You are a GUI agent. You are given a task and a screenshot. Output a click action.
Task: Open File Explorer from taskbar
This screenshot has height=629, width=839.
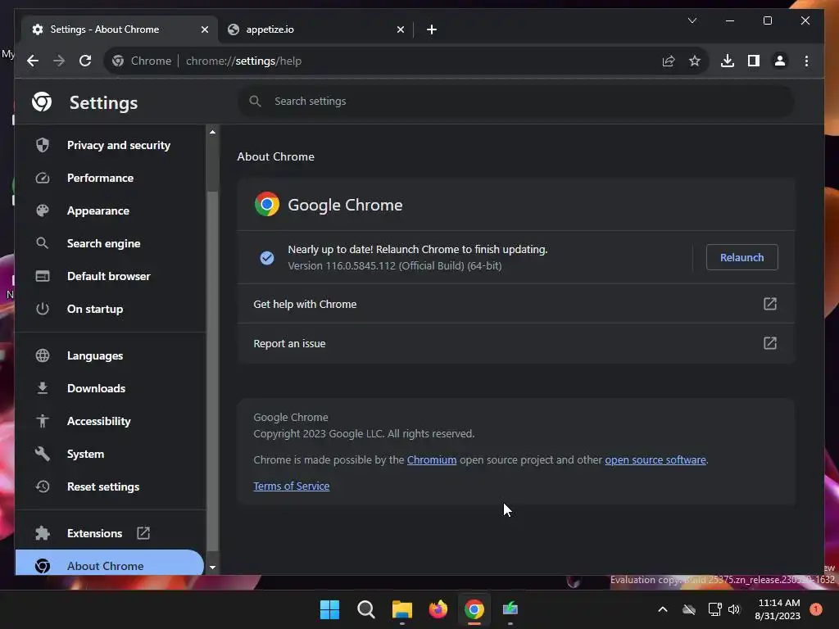(401, 609)
